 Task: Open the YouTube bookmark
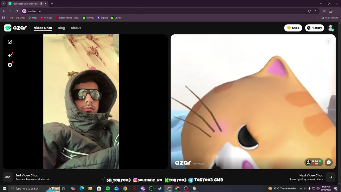click(x=46, y=18)
